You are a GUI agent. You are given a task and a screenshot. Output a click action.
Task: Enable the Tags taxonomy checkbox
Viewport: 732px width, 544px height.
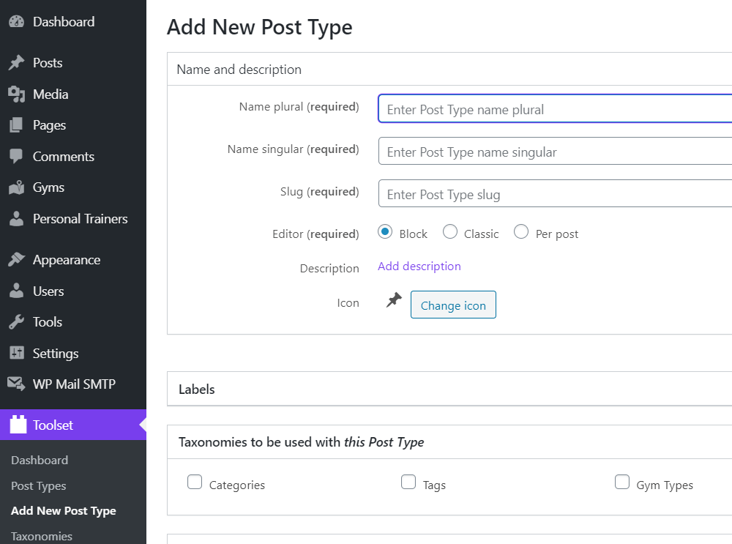tap(408, 482)
